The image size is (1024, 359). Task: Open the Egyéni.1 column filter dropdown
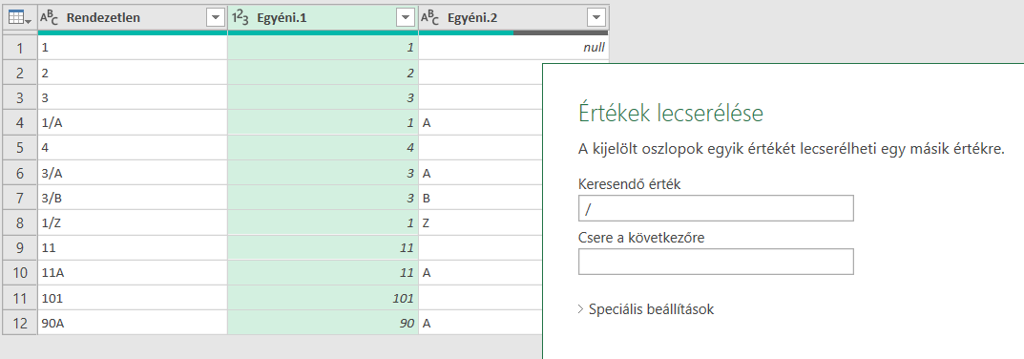click(407, 18)
